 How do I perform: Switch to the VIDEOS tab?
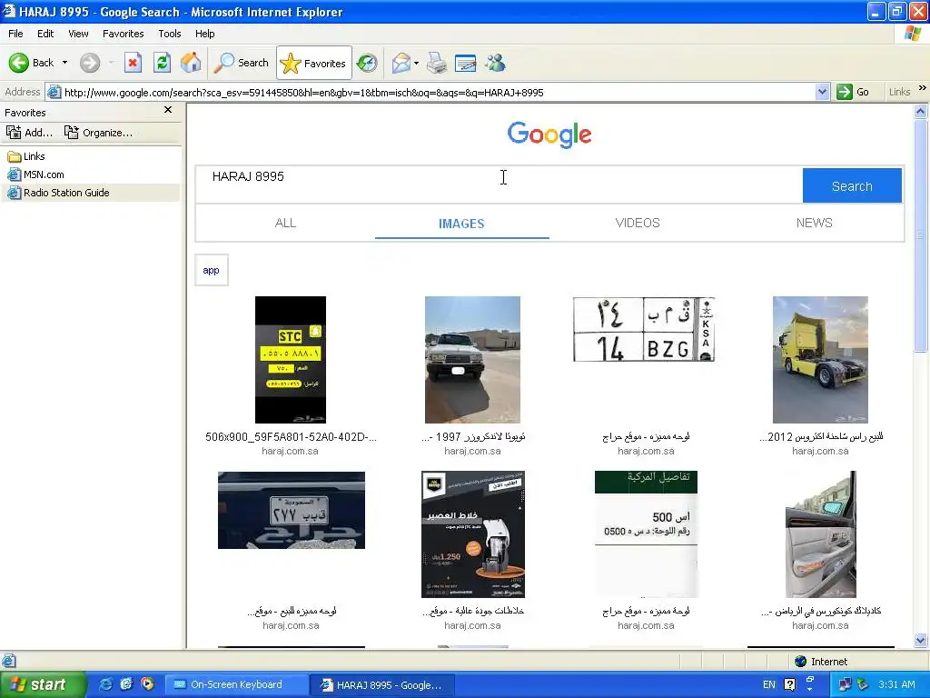tap(638, 224)
